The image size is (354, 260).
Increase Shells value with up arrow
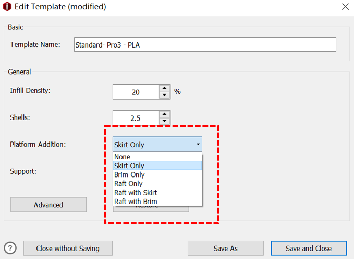[x=165, y=114]
